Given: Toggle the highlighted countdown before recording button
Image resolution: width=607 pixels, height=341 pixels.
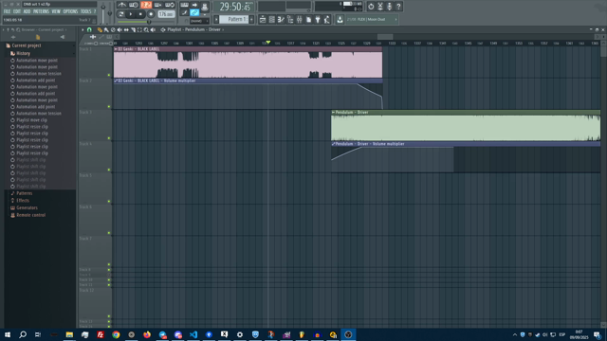Looking at the screenshot, I should [146, 5].
